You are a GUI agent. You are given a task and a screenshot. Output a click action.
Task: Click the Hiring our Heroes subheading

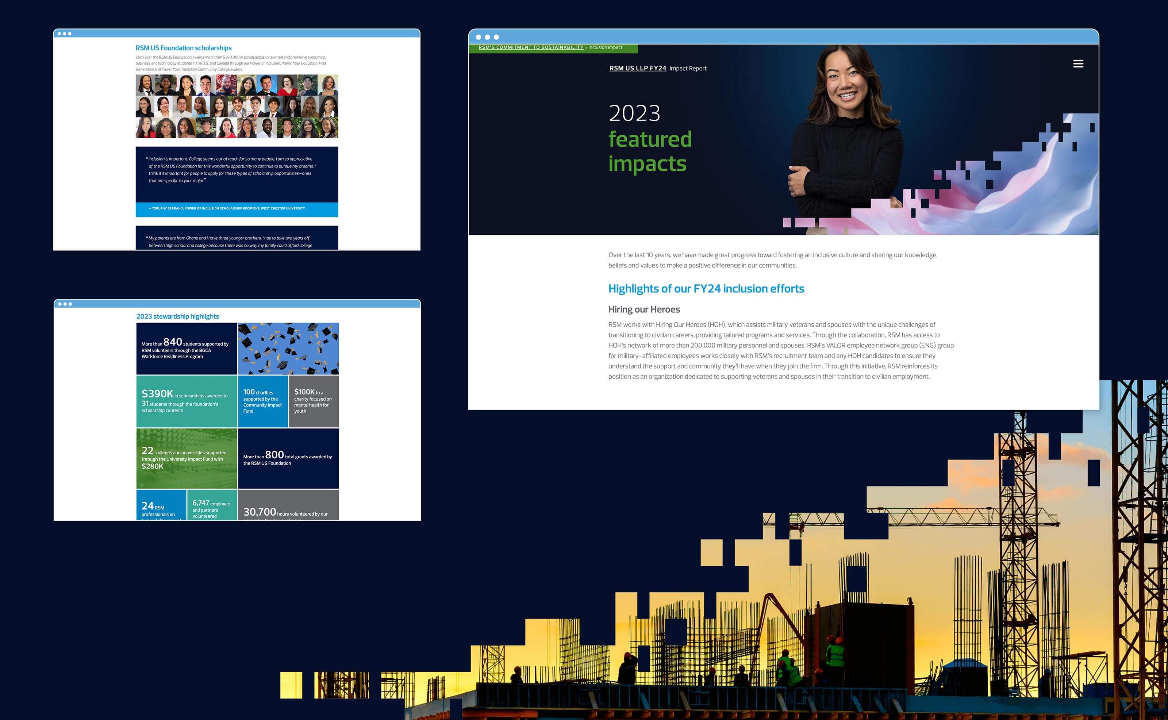click(644, 309)
